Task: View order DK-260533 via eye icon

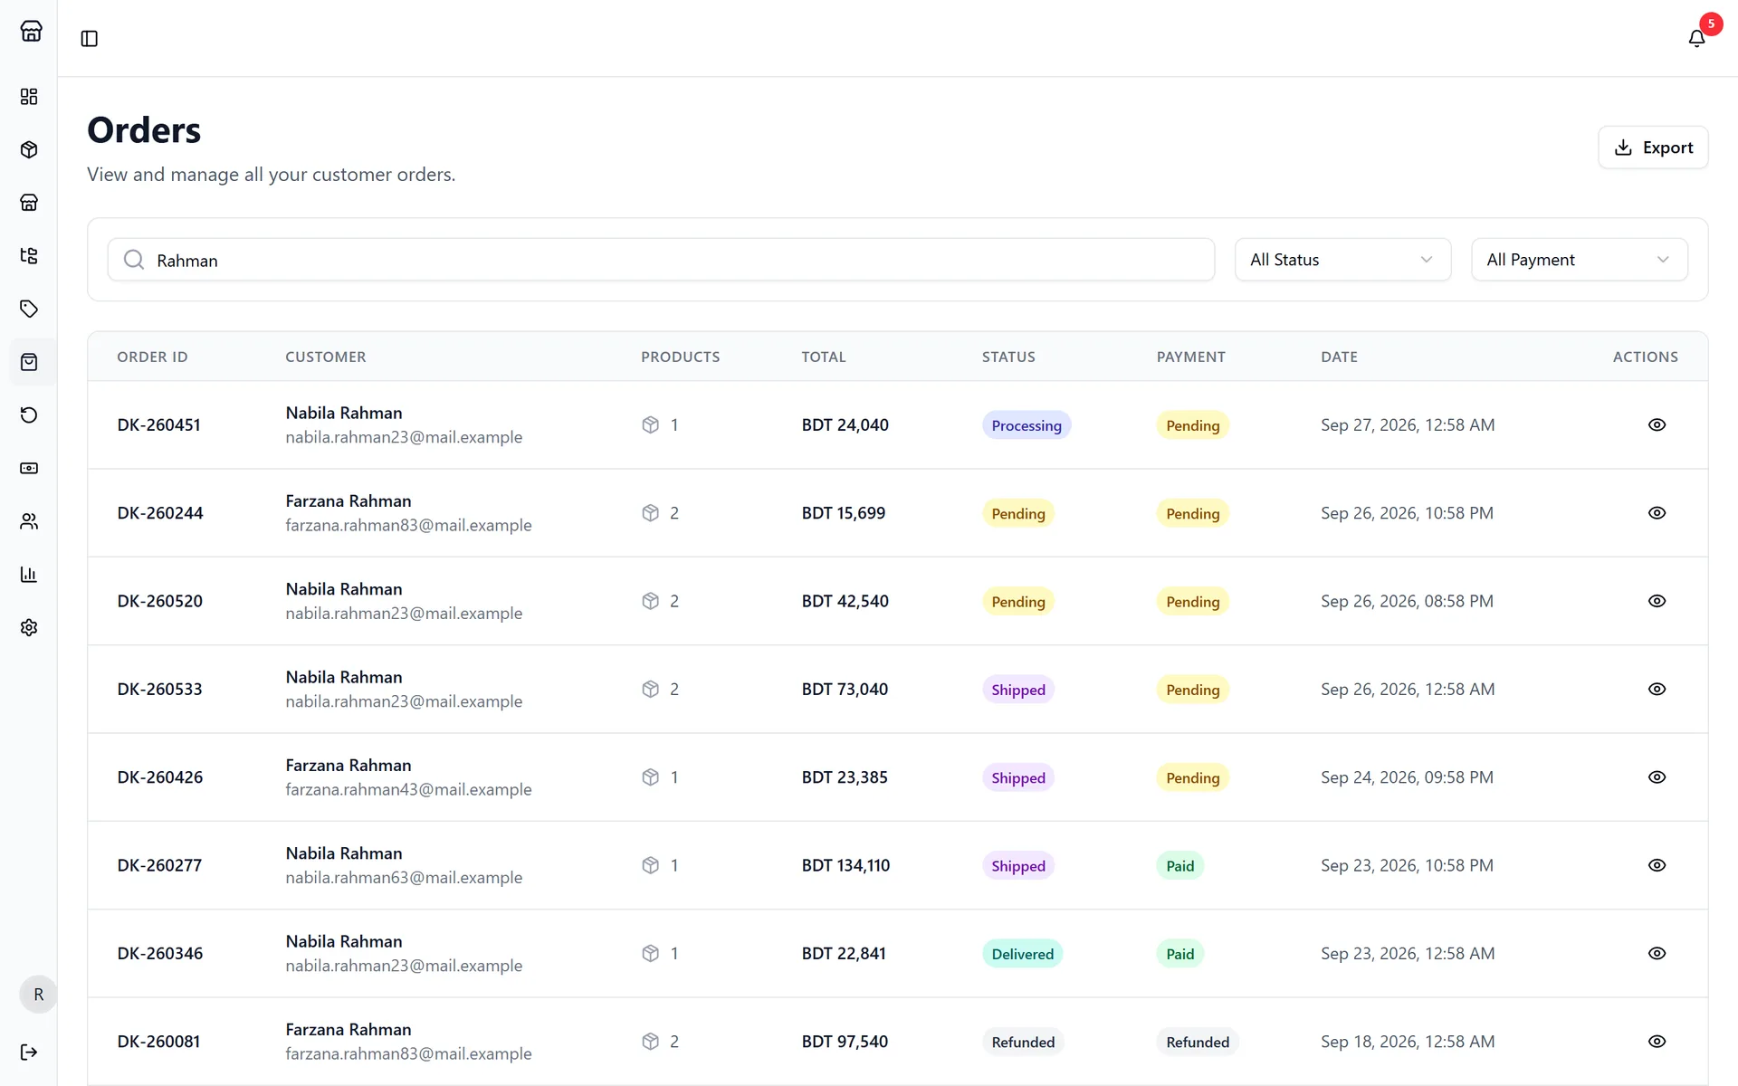Action: tap(1657, 689)
